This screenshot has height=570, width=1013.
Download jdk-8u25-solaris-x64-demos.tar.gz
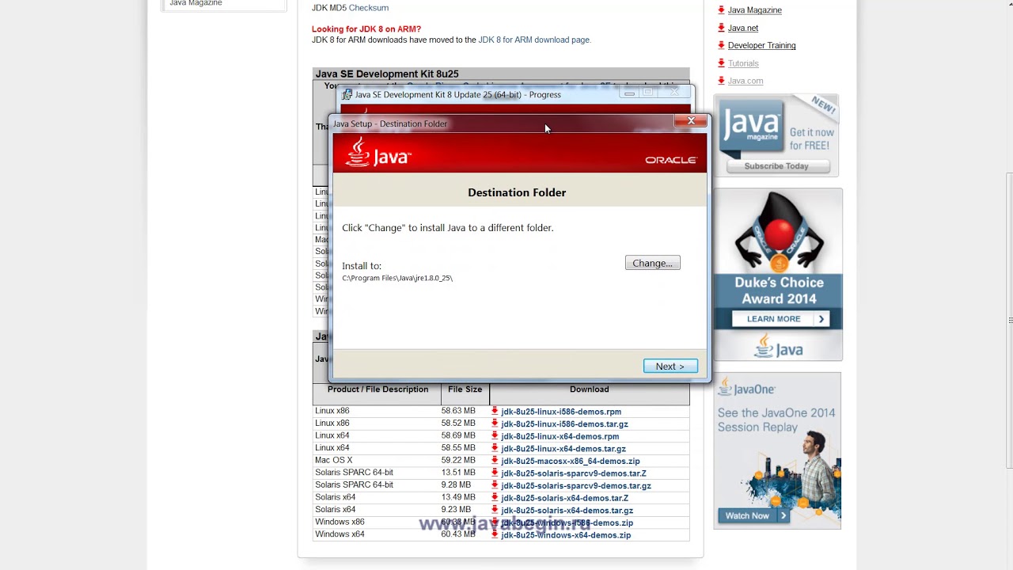pos(567,511)
